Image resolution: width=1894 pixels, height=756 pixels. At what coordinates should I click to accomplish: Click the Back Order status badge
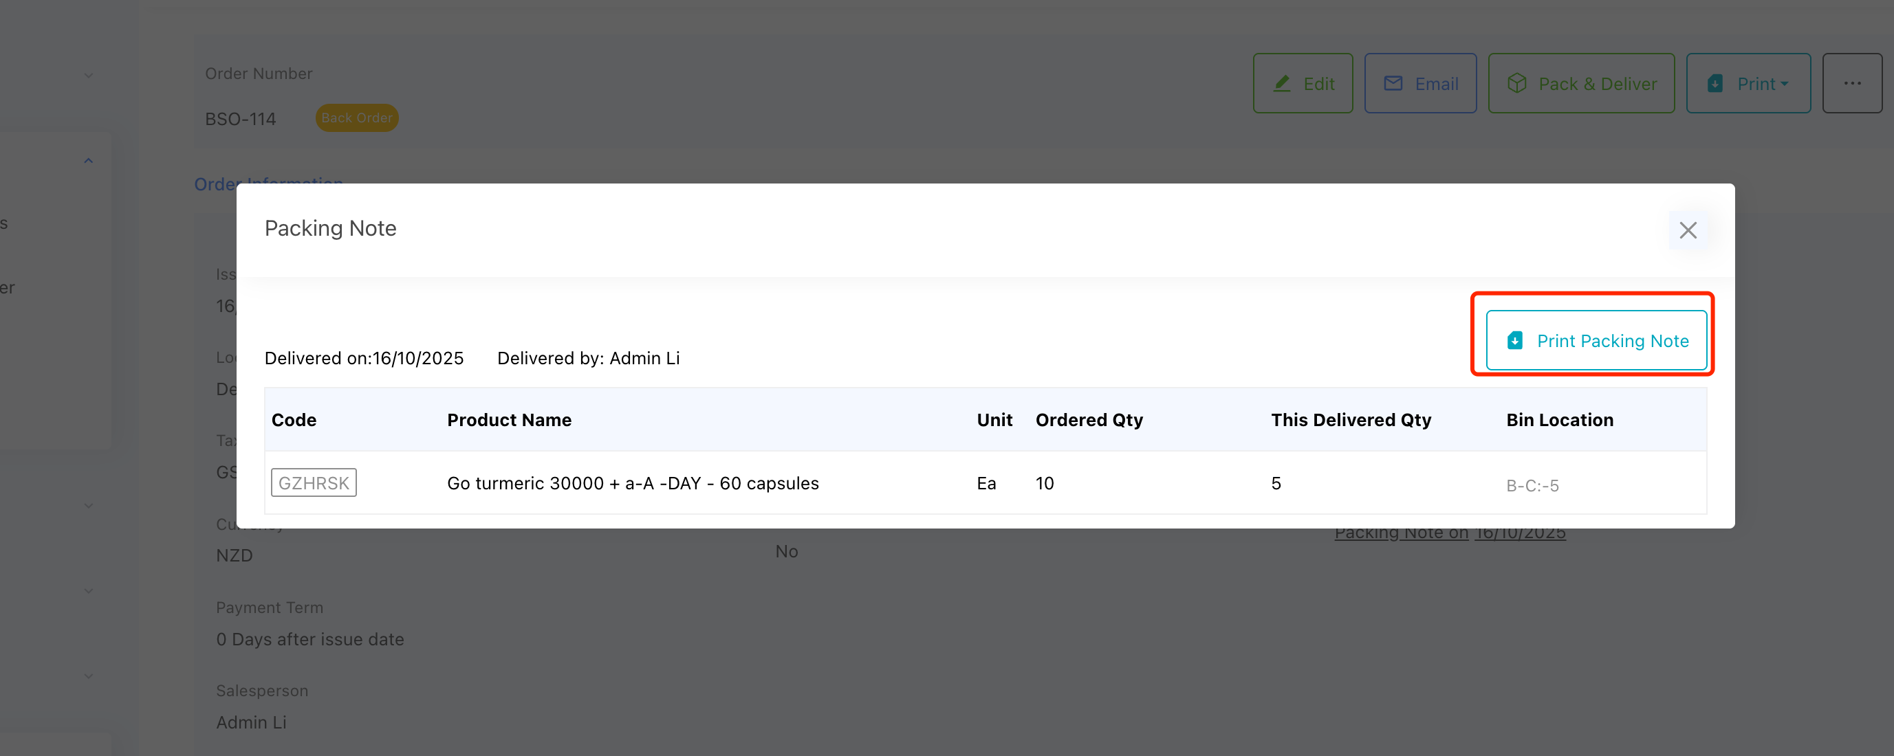coord(357,118)
